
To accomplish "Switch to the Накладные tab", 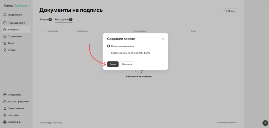I will [x=64, y=19].
